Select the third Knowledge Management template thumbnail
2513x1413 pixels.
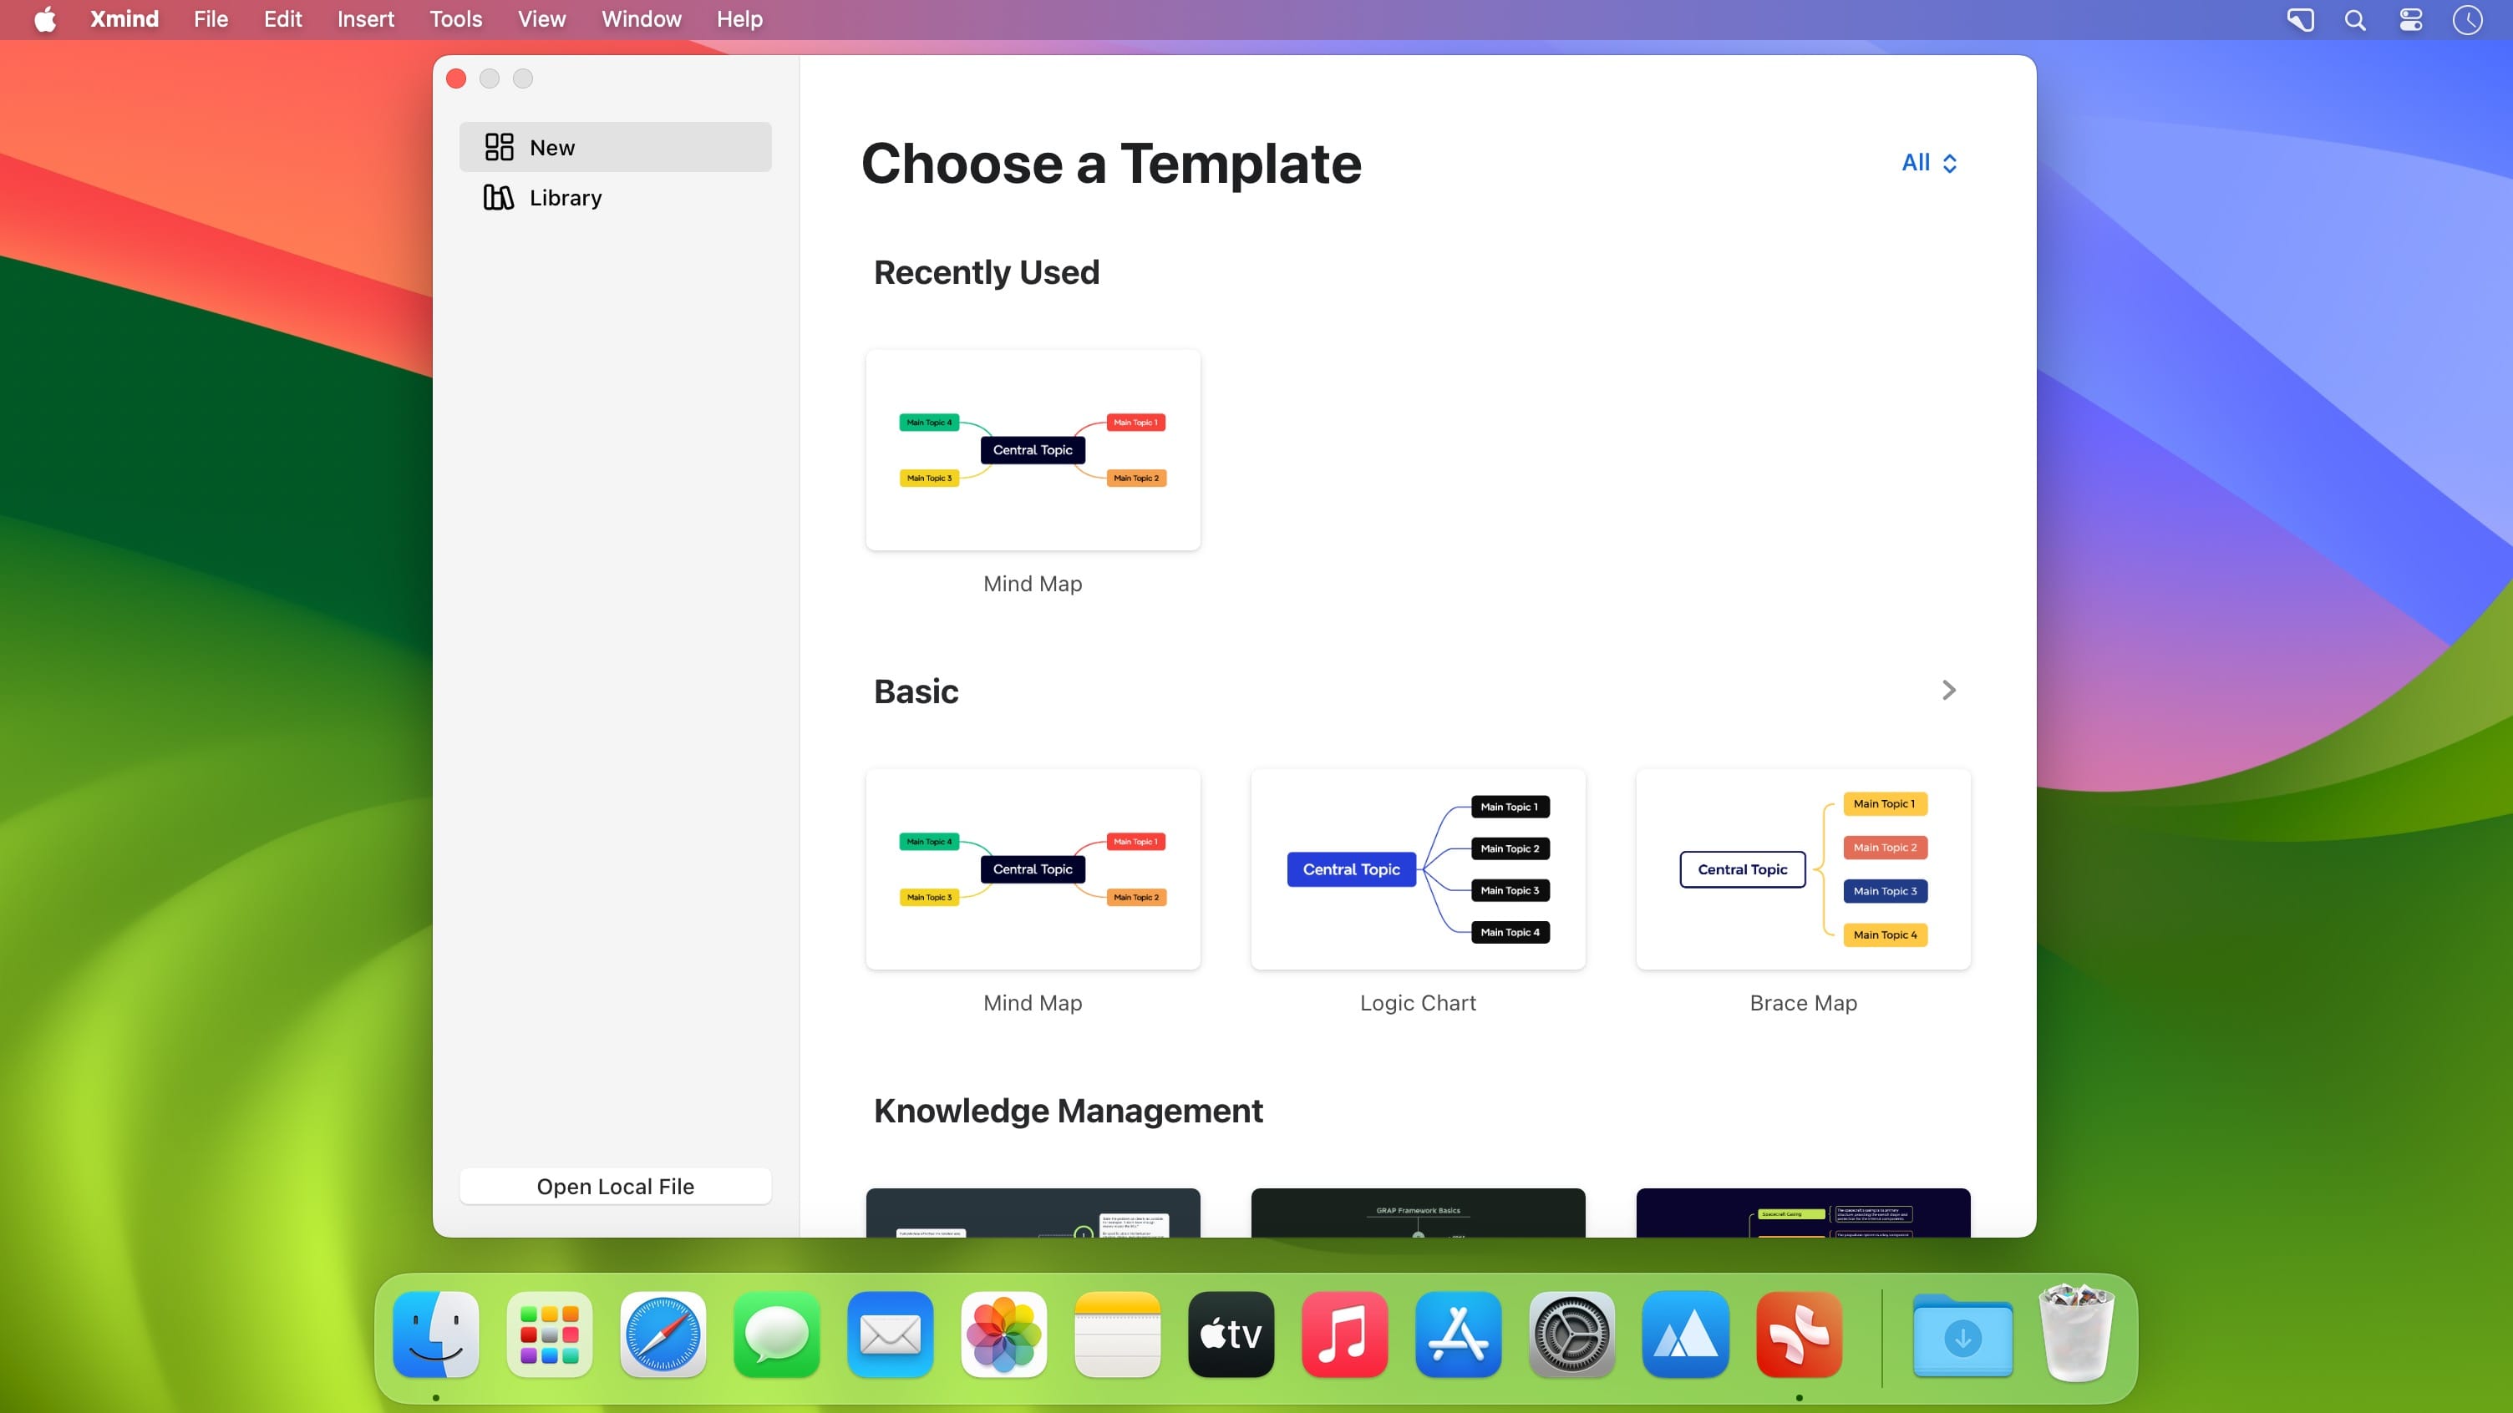click(x=1804, y=1212)
